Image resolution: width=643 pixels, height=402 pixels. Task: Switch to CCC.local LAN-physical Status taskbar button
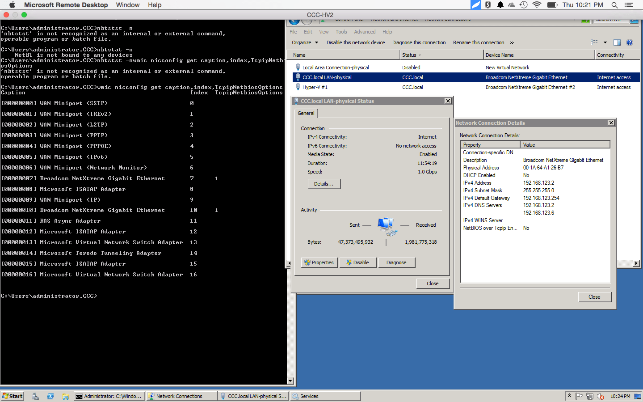click(253, 396)
